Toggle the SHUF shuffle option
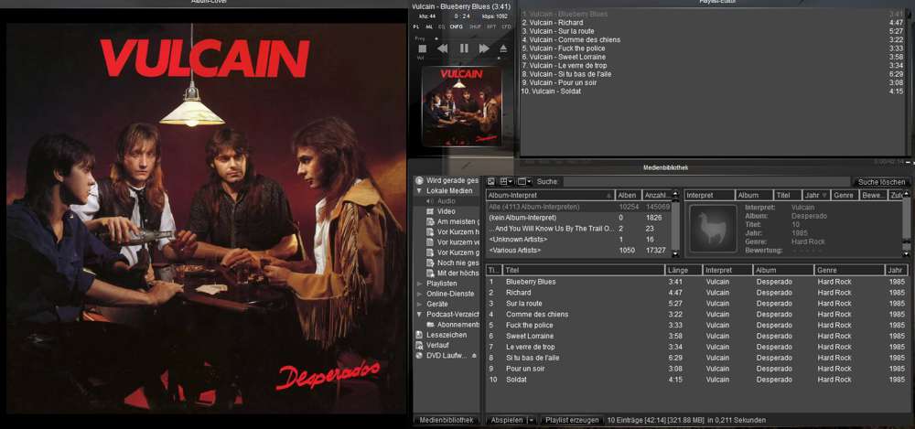This screenshot has height=429, width=915. (x=476, y=27)
